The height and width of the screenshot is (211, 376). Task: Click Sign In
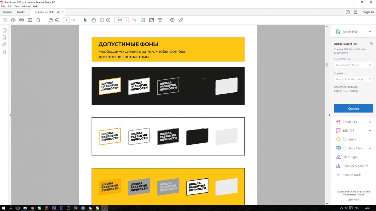point(368,12)
